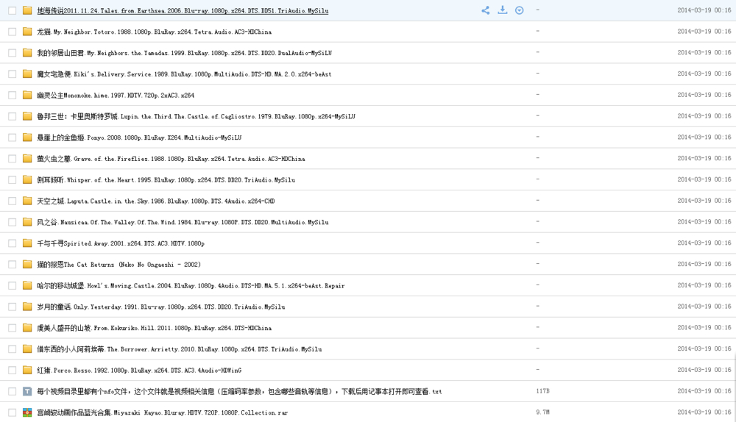Open Laputa.Castle.in.the.Sky.1986 folder name
The height and width of the screenshot is (422, 736).
[x=156, y=201]
